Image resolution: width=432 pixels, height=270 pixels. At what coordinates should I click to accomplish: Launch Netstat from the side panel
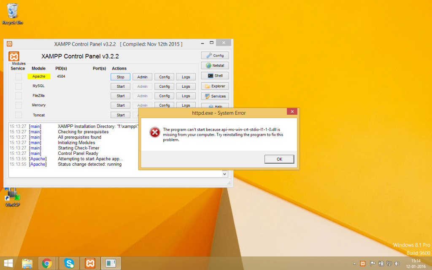[x=215, y=65]
